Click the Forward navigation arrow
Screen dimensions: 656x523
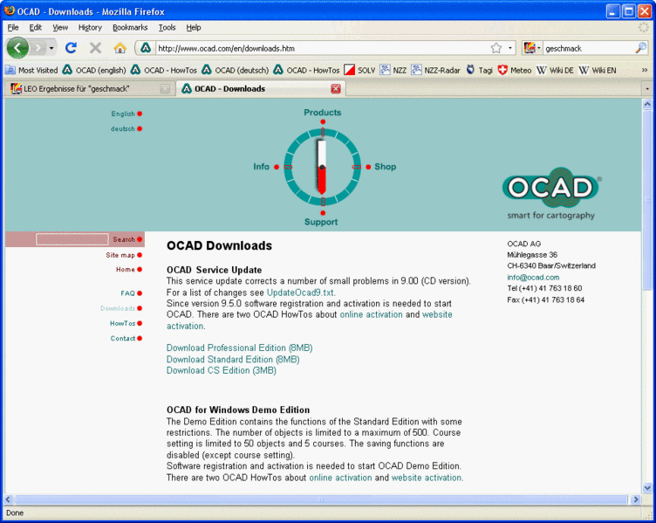(x=38, y=48)
